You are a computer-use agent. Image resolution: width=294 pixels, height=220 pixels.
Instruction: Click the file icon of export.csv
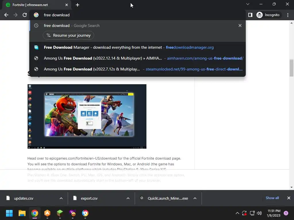75,198
